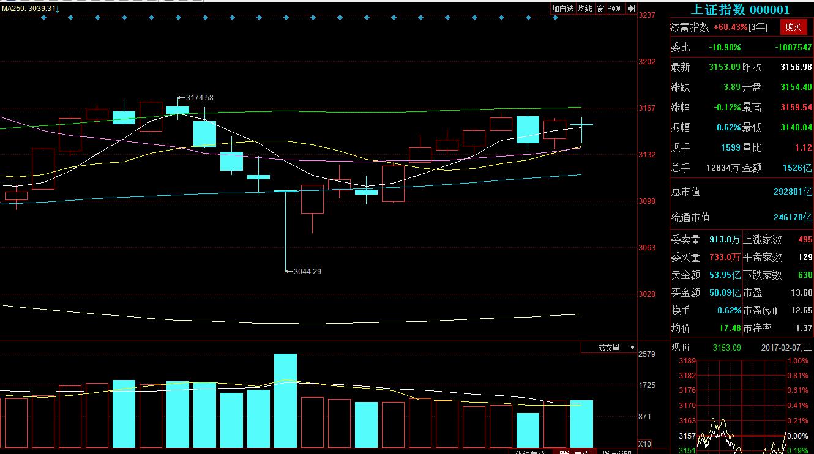Screen dimensions: 814x454
Task: Click the 金额 value 1526亿
Action: tap(798, 167)
